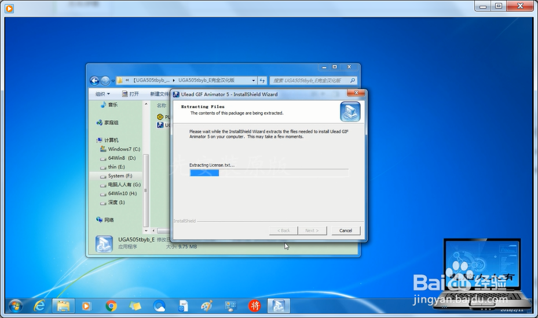
Task: Open drive thin (E:)
Action: pyautogui.click(x=116, y=167)
